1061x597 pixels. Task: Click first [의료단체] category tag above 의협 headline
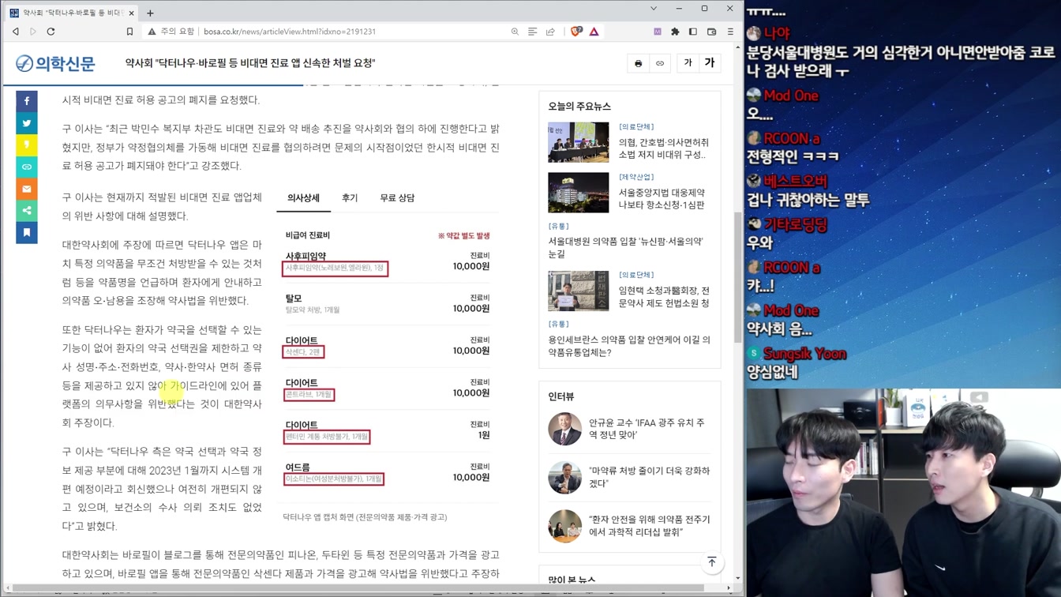tap(636, 126)
